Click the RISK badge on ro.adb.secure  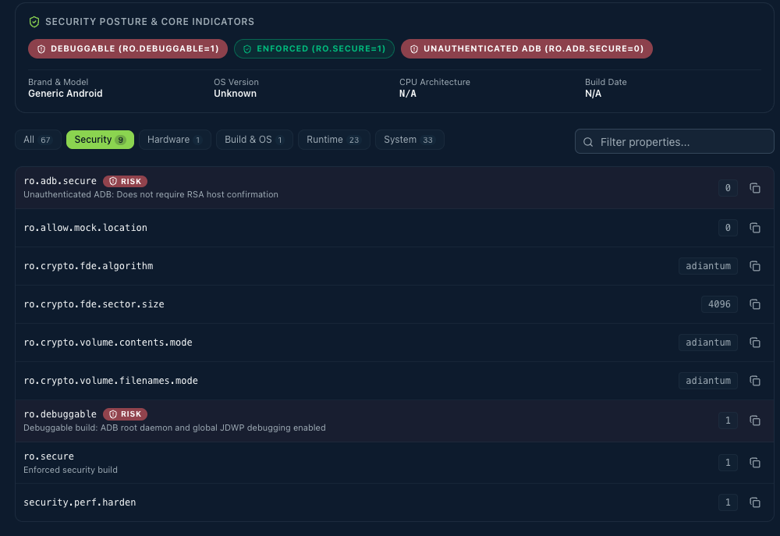coord(126,181)
